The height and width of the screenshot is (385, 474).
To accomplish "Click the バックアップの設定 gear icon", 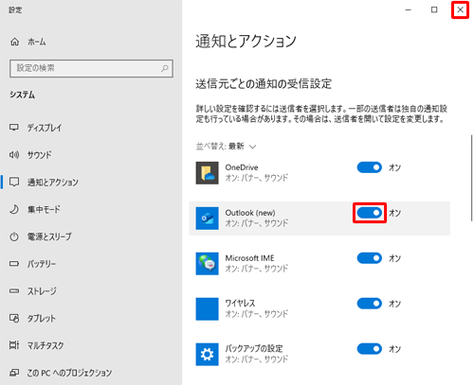I will click(207, 355).
